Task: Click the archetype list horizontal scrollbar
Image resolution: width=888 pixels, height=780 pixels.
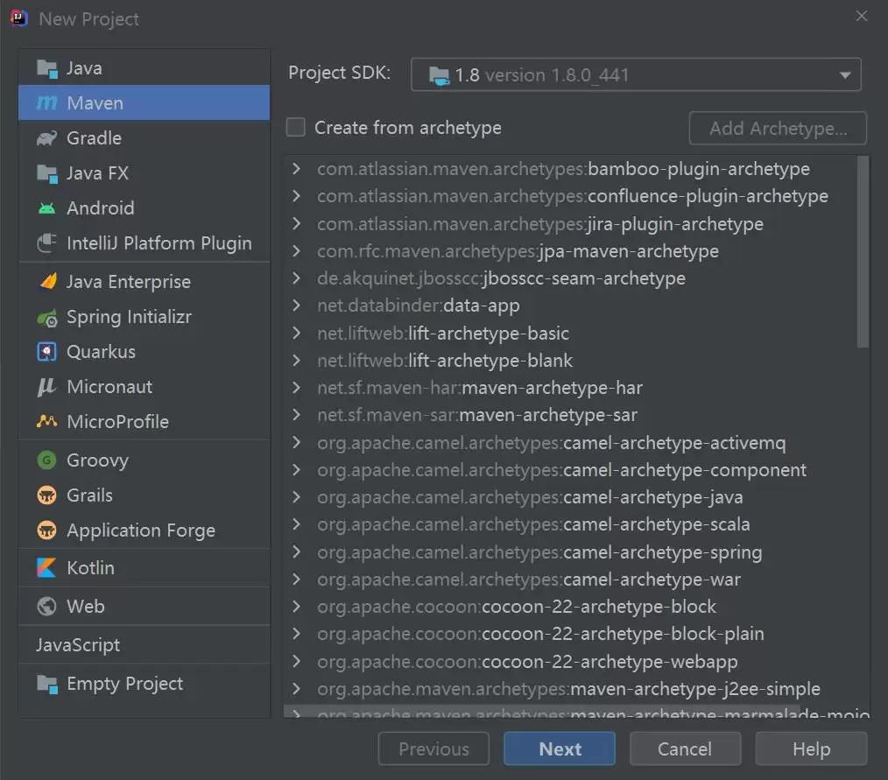Action: click(543, 710)
